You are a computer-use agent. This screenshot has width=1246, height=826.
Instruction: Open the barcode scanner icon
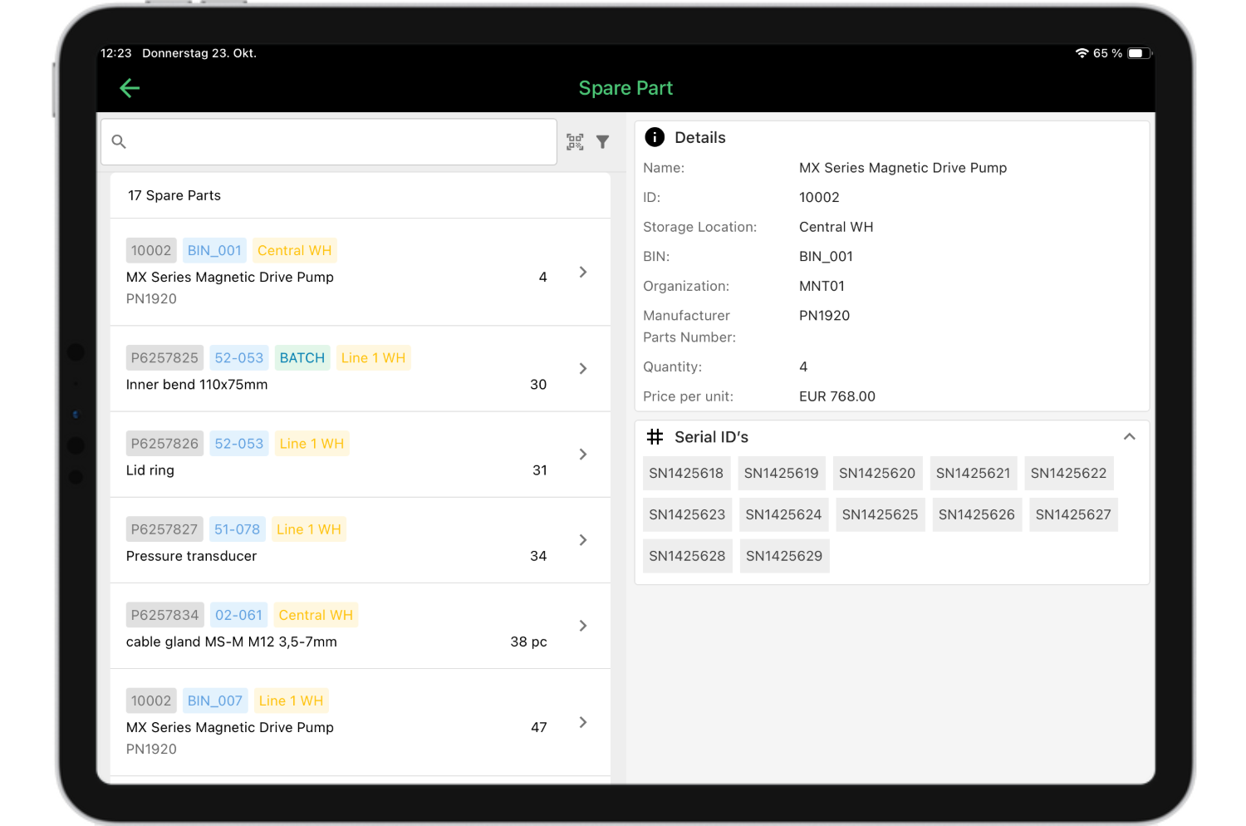tap(574, 141)
